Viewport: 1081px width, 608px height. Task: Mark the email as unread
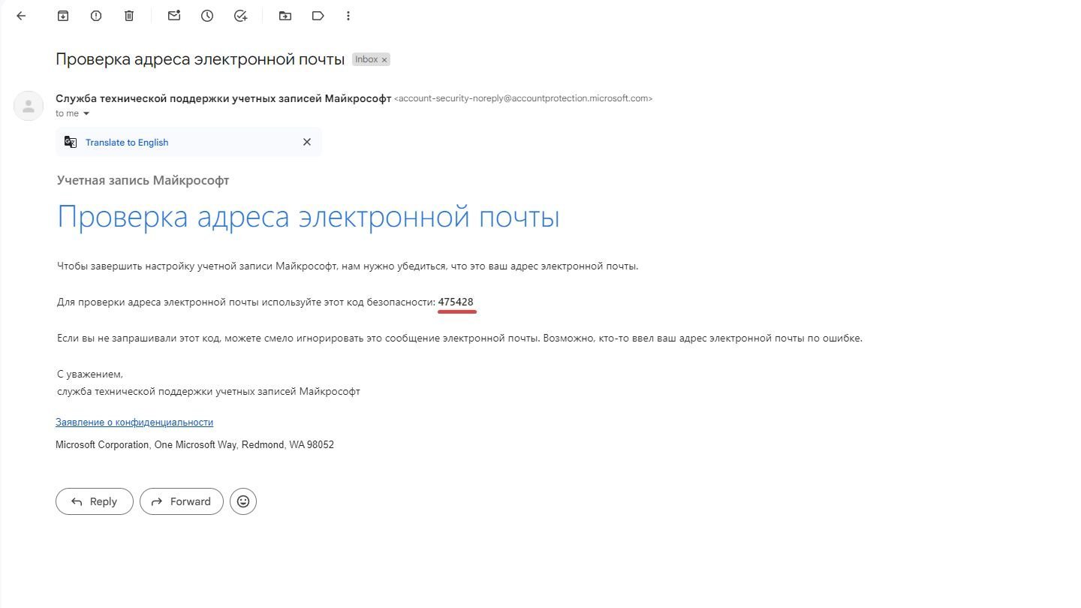click(x=174, y=16)
